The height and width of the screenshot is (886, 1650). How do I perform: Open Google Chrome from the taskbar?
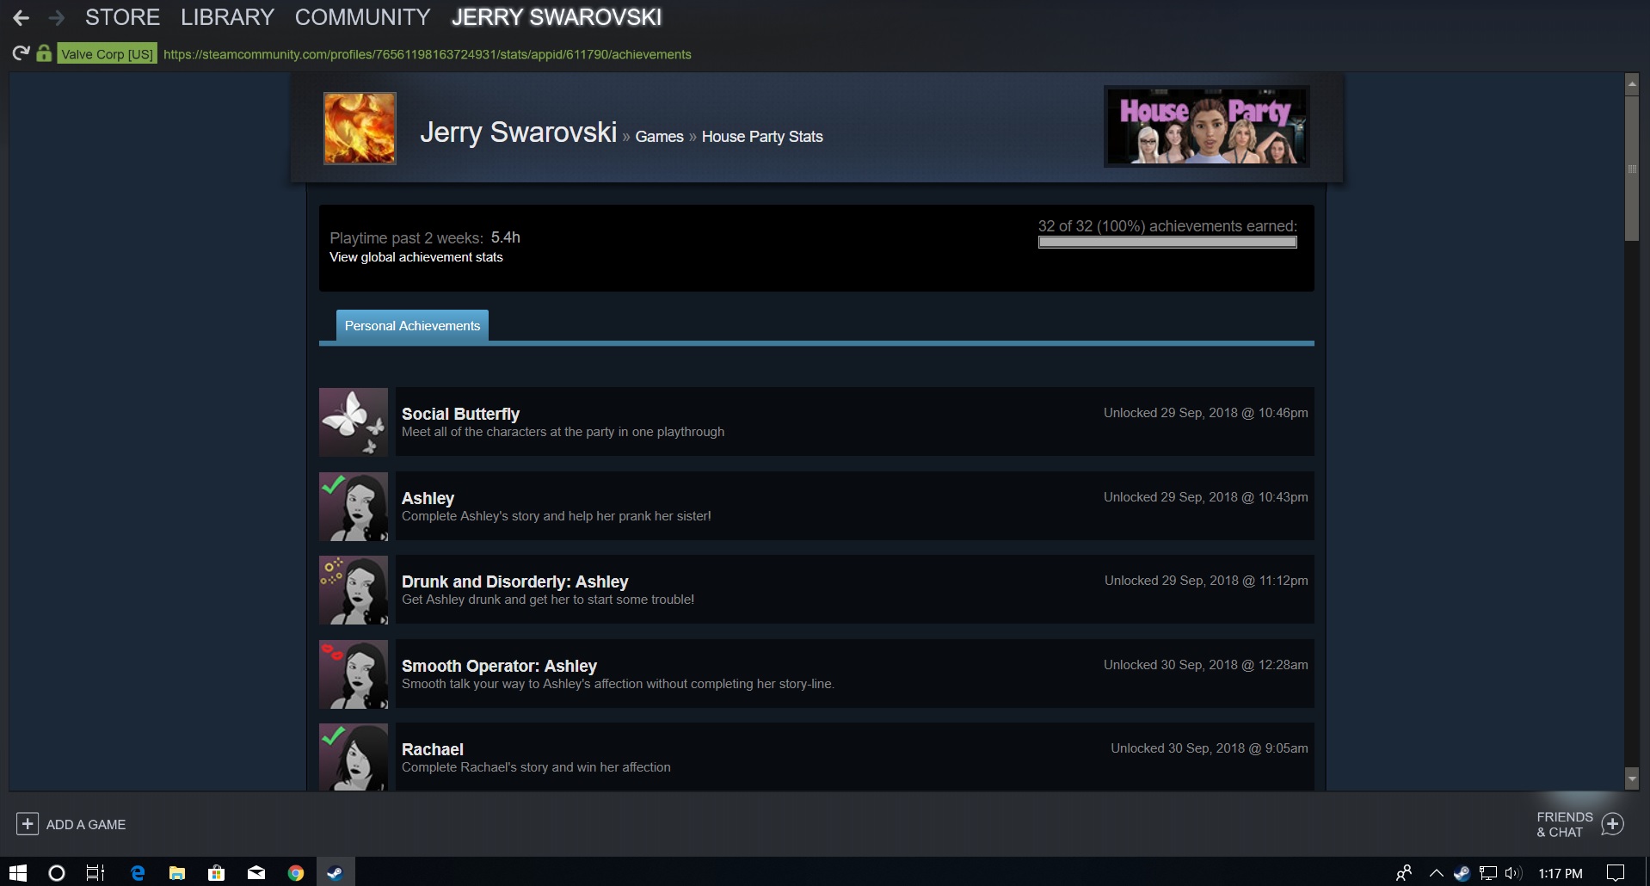[296, 873]
